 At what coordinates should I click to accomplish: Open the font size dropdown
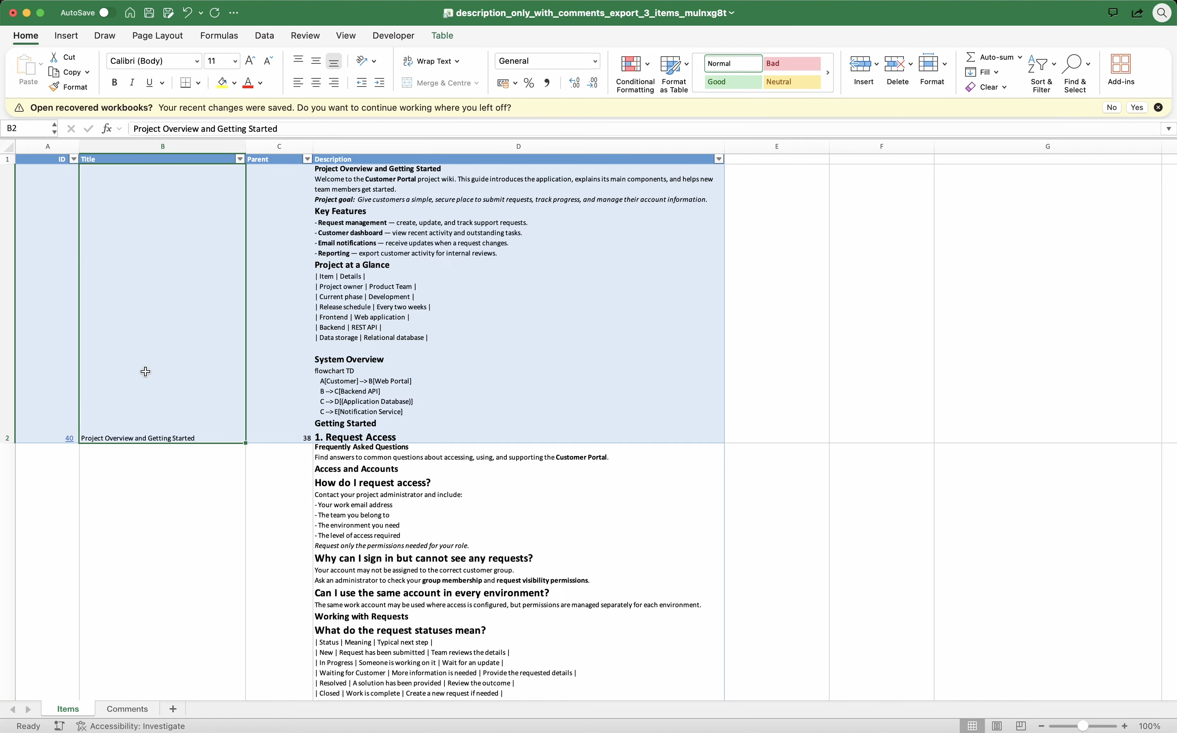[x=235, y=61]
